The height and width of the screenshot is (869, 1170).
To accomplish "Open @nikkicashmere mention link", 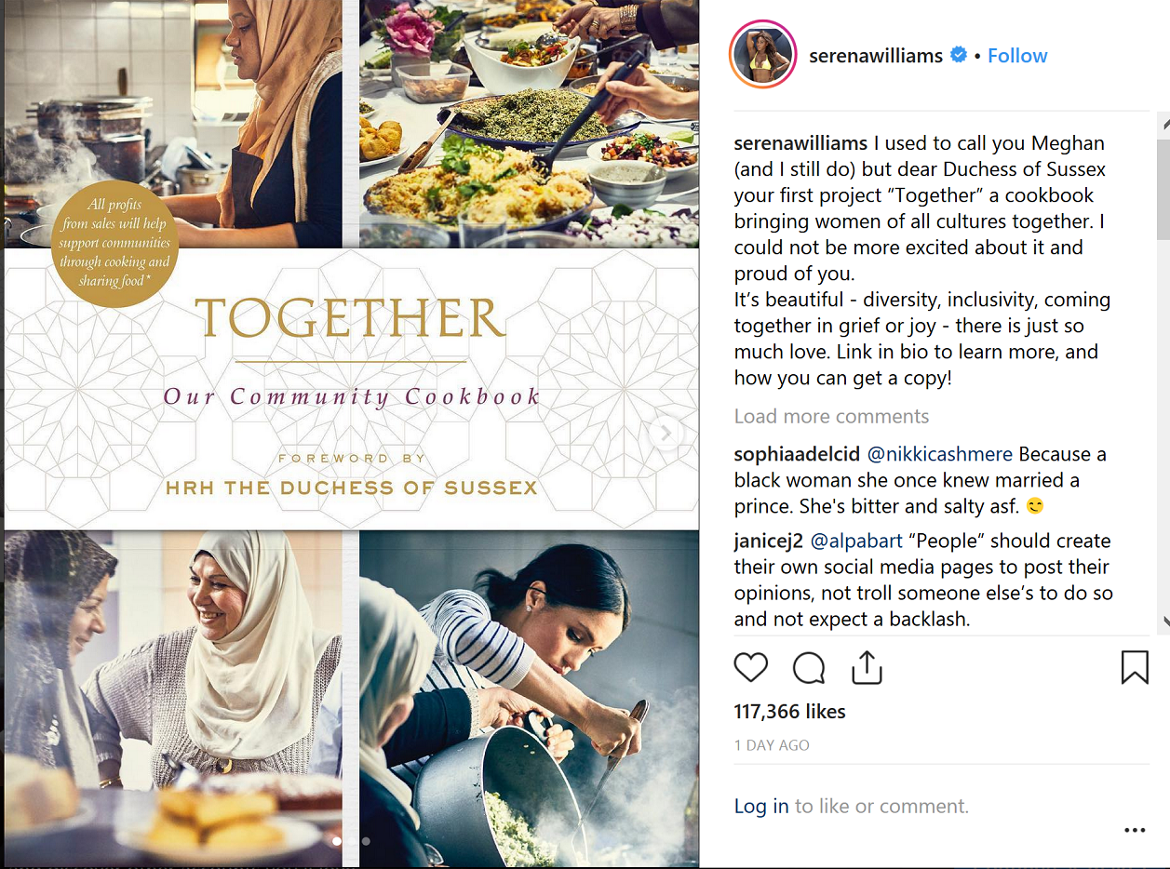I will (x=940, y=454).
